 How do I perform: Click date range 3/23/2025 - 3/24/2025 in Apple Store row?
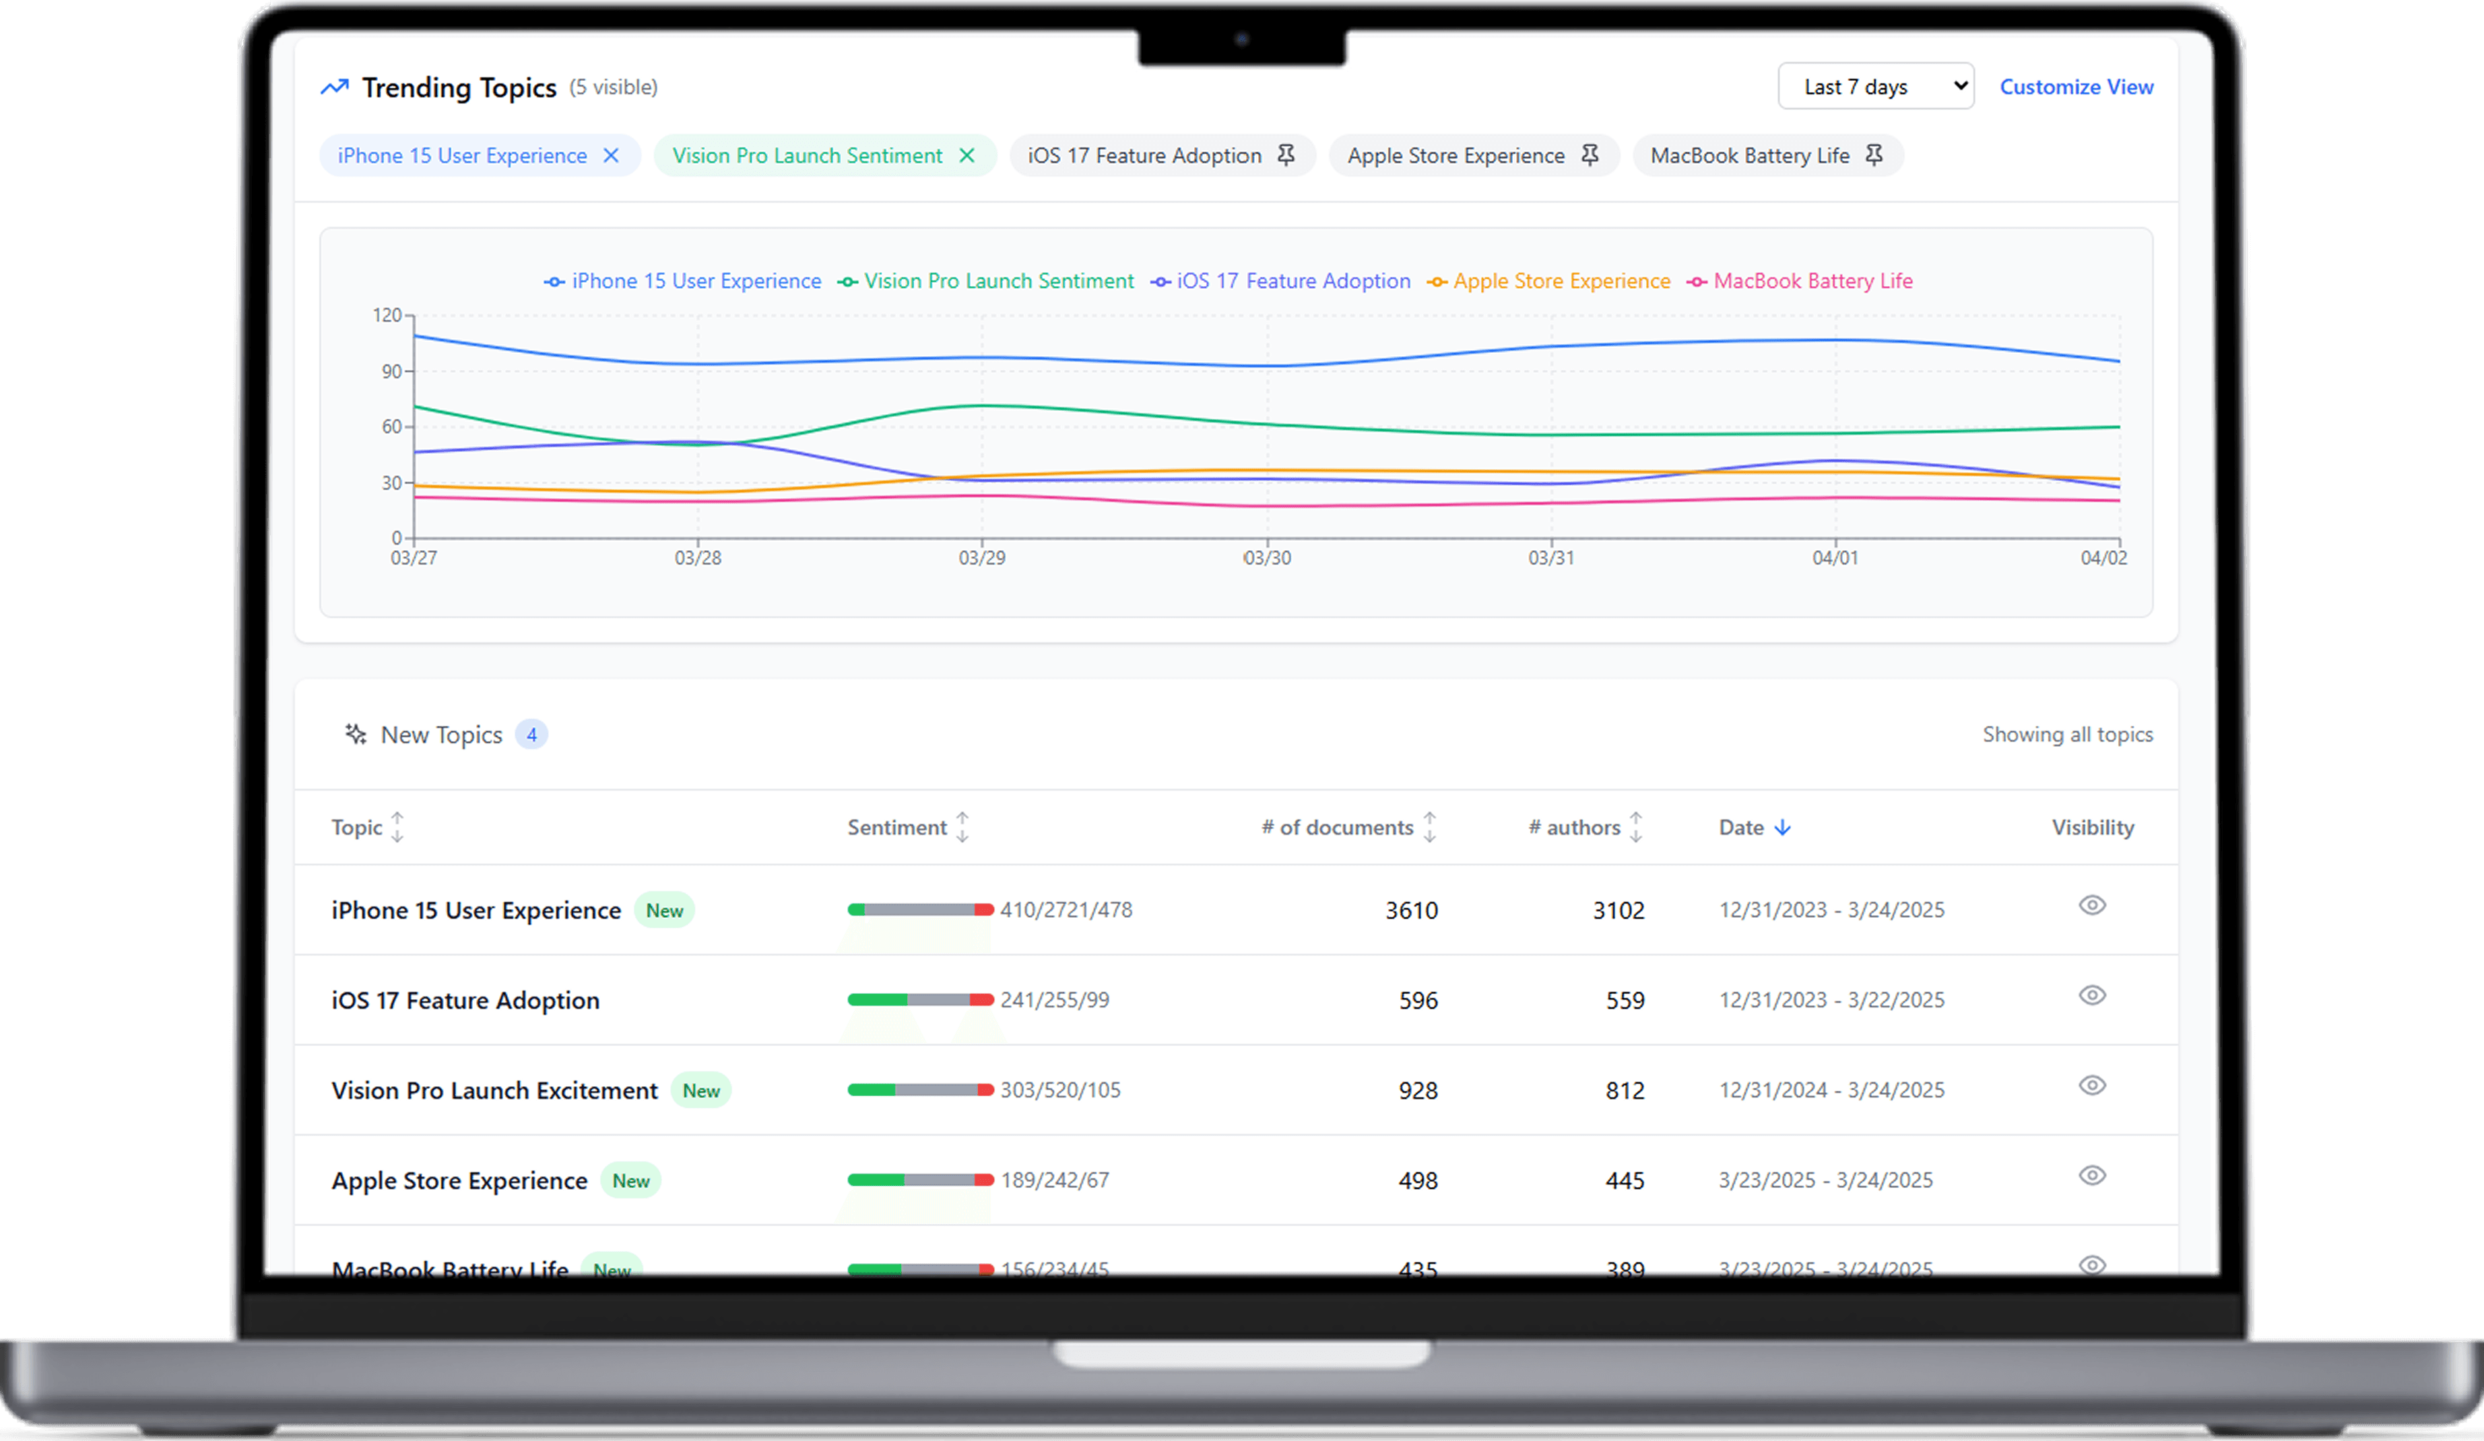tap(1825, 1180)
